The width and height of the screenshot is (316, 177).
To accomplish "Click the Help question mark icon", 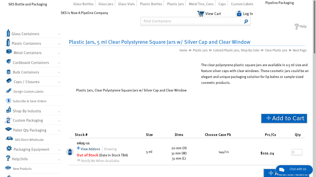I will pyautogui.click(x=297, y=26).
